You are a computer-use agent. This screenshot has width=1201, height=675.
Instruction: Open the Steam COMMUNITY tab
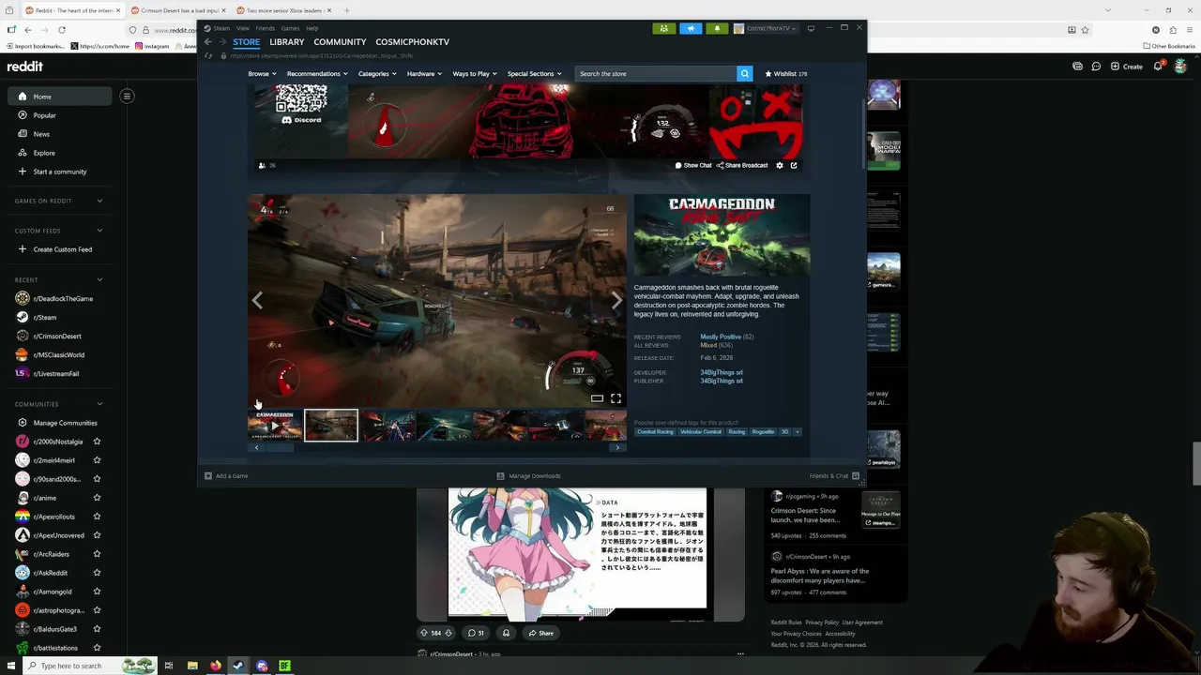[x=340, y=42]
